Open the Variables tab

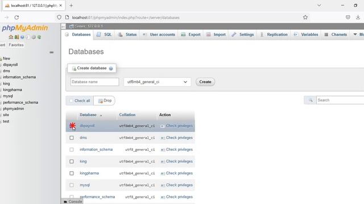click(x=306, y=35)
